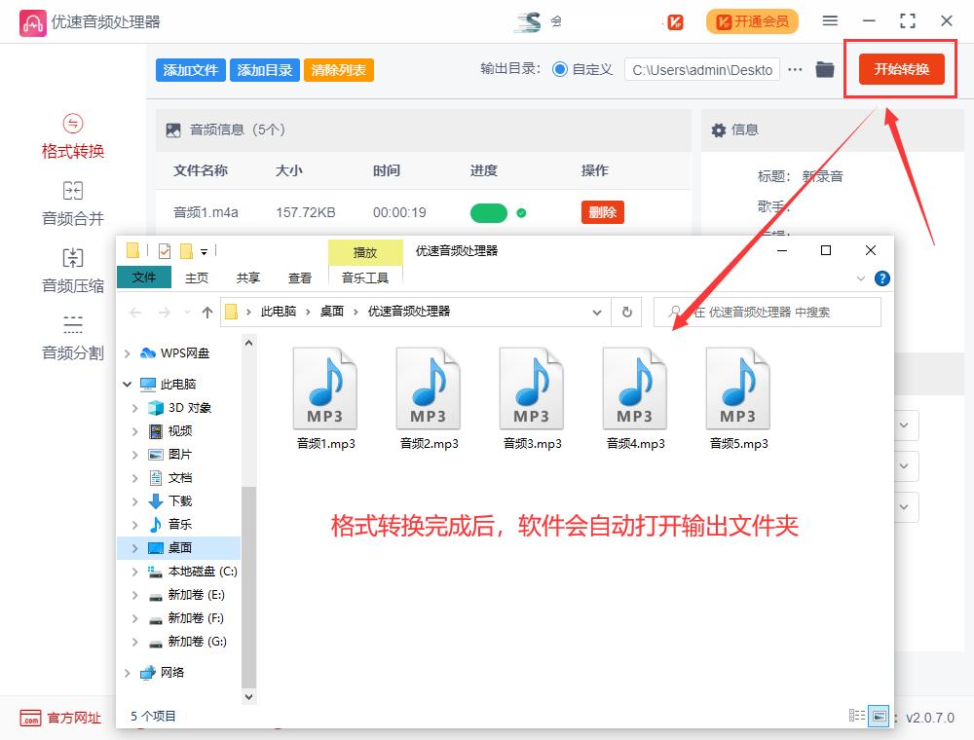Click the 音频1.m4a green progress bar
This screenshot has height=740, width=974.
(489, 213)
